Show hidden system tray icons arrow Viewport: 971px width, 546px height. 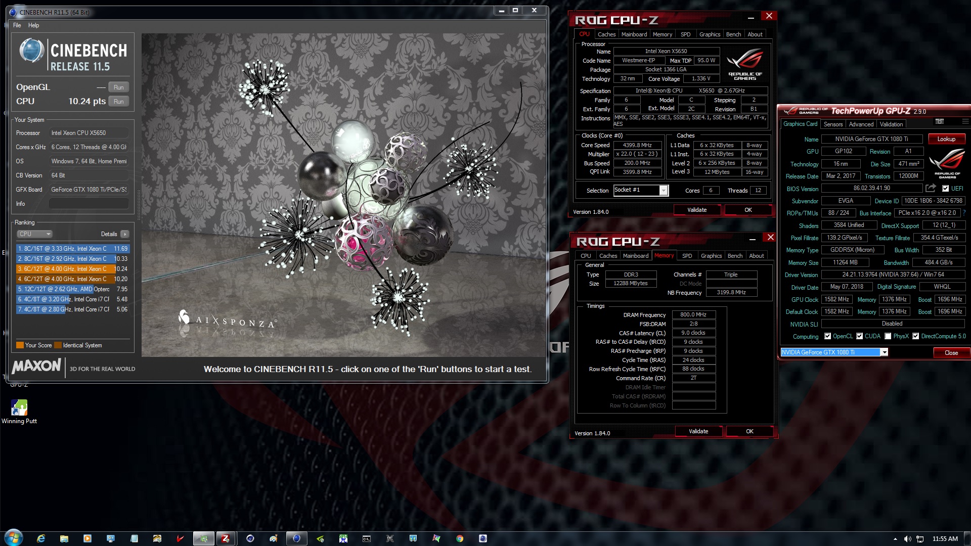[x=895, y=539]
